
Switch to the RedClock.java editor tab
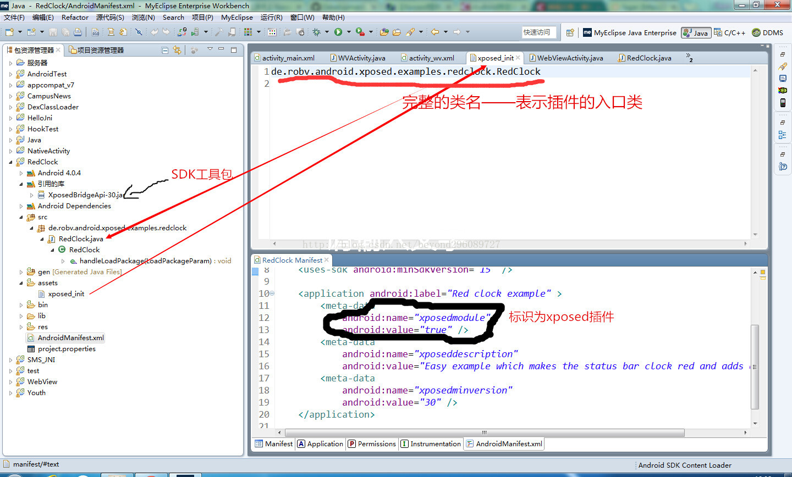(645, 58)
